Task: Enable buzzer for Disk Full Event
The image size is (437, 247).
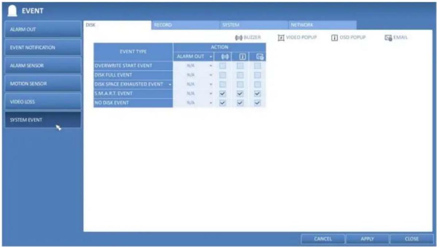Action: coord(223,75)
